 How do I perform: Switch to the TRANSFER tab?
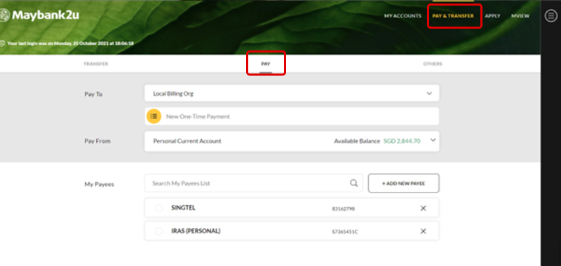pyautogui.click(x=96, y=64)
